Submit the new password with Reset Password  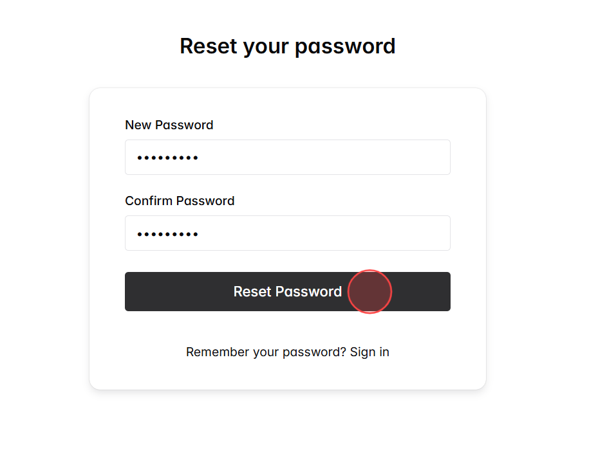[287, 291]
